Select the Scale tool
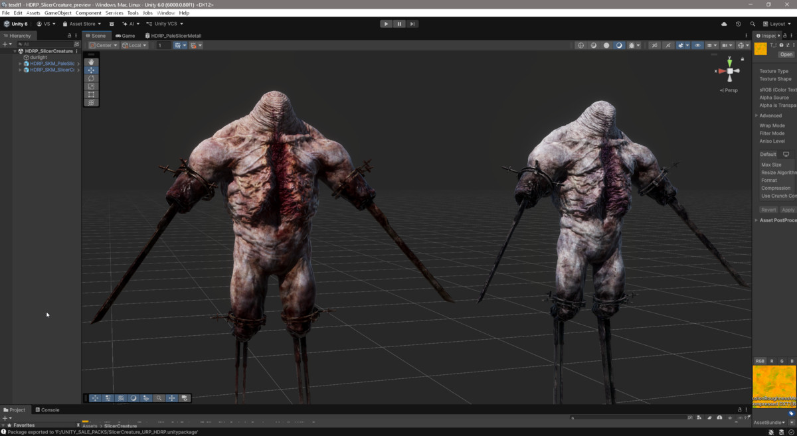The width and height of the screenshot is (797, 436). [92, 86]
